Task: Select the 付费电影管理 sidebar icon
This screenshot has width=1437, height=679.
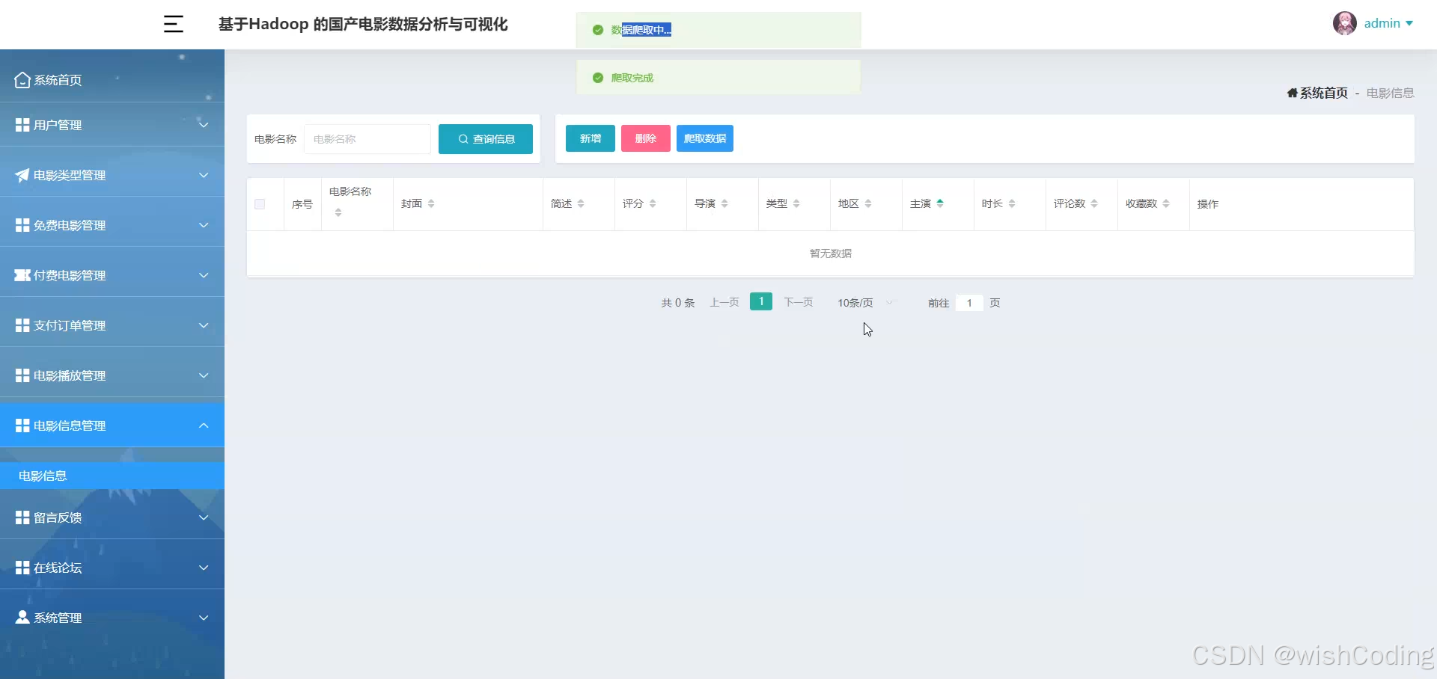Action: point(21,274)
